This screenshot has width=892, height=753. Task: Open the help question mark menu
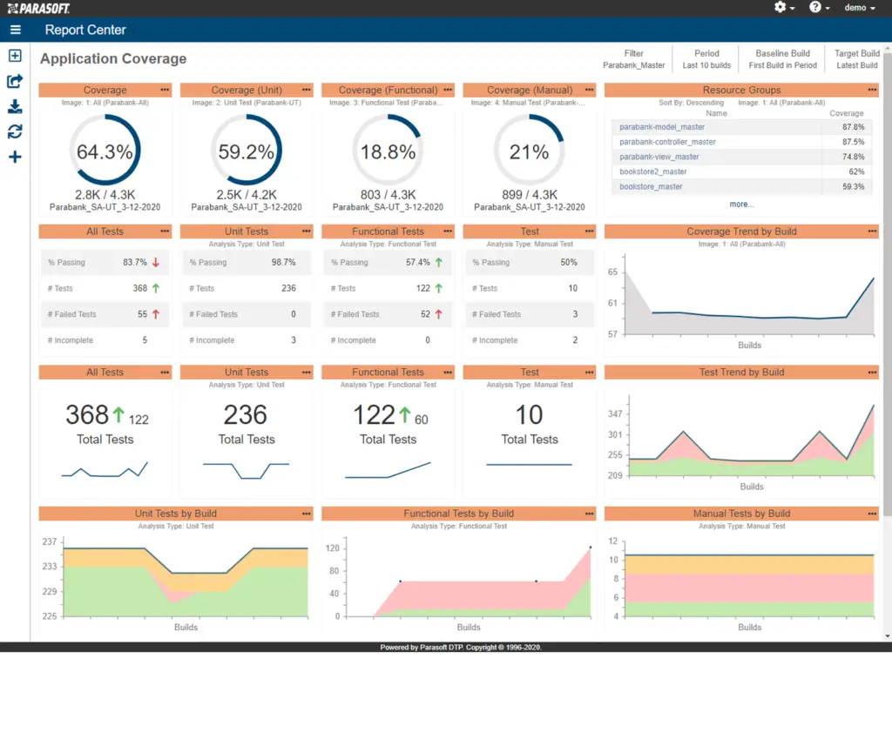819,7
